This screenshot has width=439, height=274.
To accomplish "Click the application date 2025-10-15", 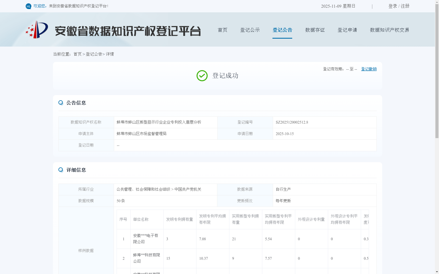I will click(285, 134).
